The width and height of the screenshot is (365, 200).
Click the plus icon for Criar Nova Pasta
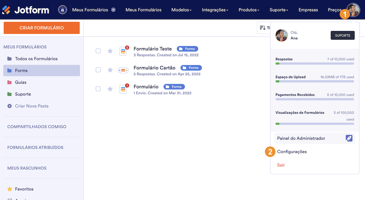tap(10, 106)
